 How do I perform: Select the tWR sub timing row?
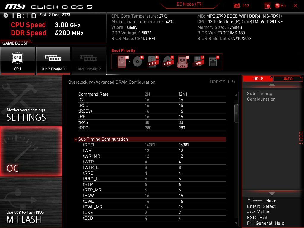point(154,151)
